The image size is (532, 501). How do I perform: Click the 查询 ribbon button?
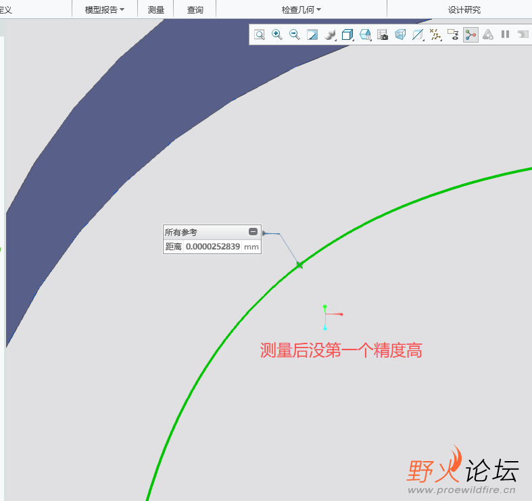coord(195,10)
